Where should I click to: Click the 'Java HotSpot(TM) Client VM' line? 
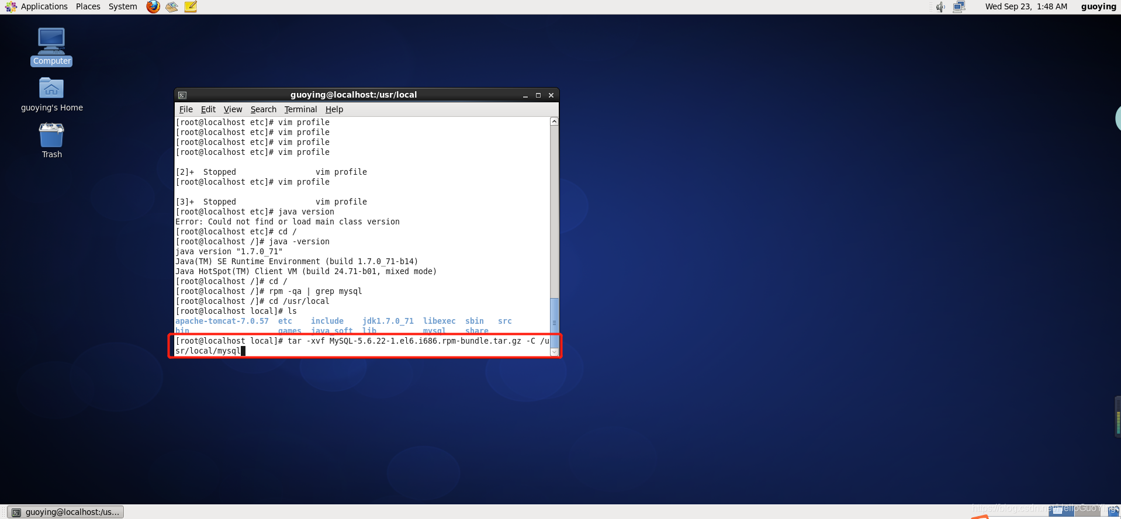(306, 271)
